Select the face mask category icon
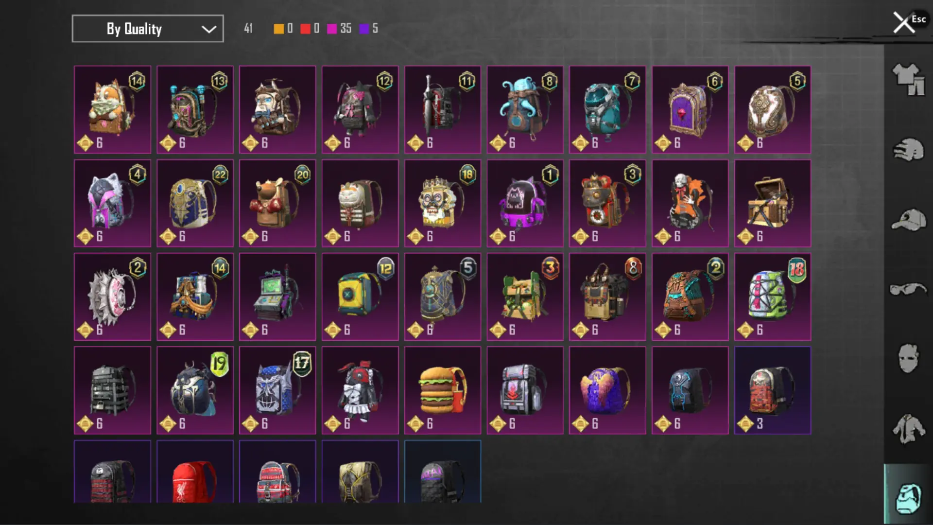The height and width of the screenshot is (525, 933). (908, 358)
